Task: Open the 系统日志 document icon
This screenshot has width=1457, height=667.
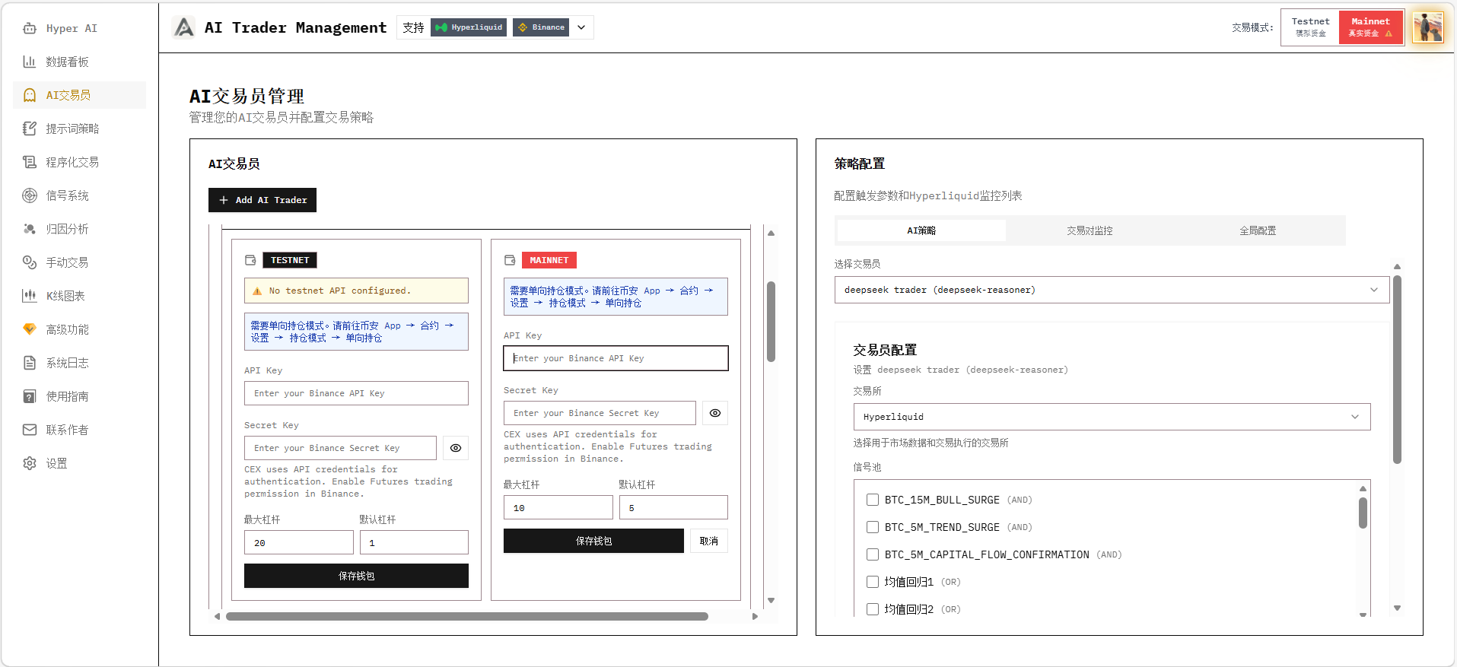Action: (x=30, y=363)
